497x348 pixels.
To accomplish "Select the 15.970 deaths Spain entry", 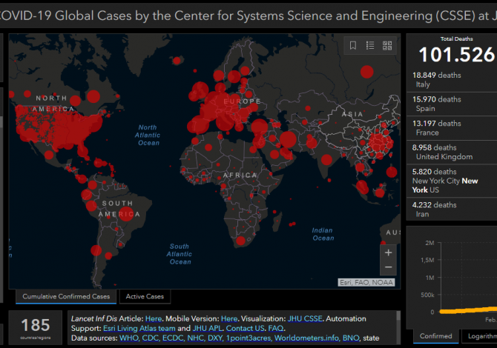I will coord(452,104).
